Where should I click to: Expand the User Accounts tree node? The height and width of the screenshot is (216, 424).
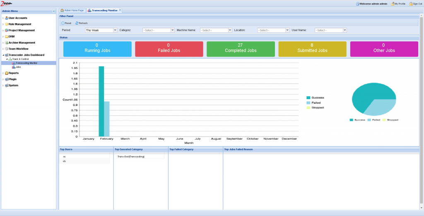tap(3, 18)
